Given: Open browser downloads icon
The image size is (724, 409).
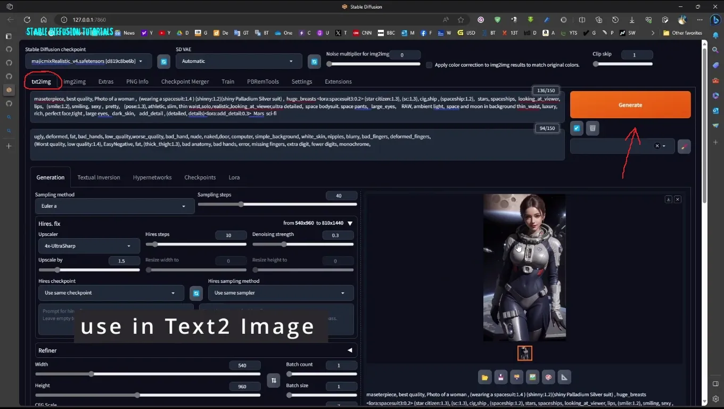Looking at the screenshot, I should tap(632, 20).
